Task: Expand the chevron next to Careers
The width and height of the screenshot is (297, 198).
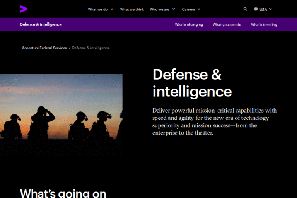Action: [199, 9]
